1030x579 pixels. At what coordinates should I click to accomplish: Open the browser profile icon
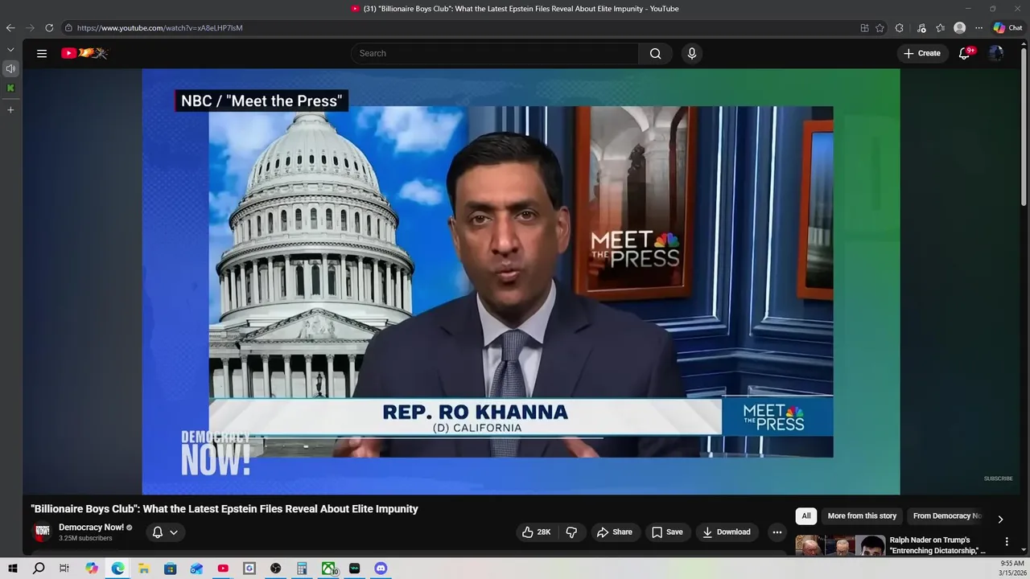point(959,27)
